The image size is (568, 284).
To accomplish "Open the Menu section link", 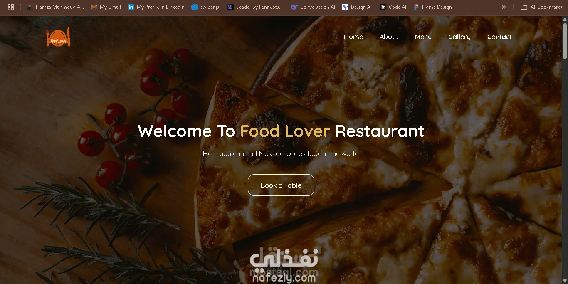I will (x=423, y=37).
